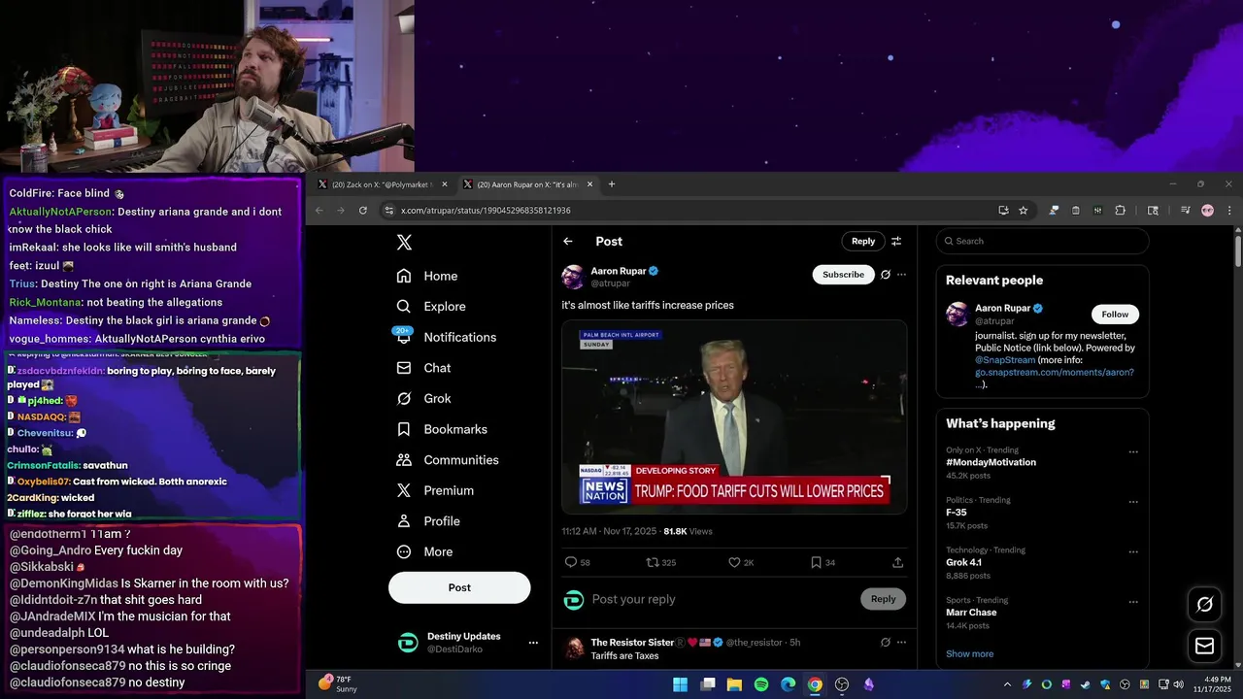Image resolution: width=1243 pixels, height=699 pixels.
Task: Open the pink Chrome profile avatar
Action: coord(1207,211)
